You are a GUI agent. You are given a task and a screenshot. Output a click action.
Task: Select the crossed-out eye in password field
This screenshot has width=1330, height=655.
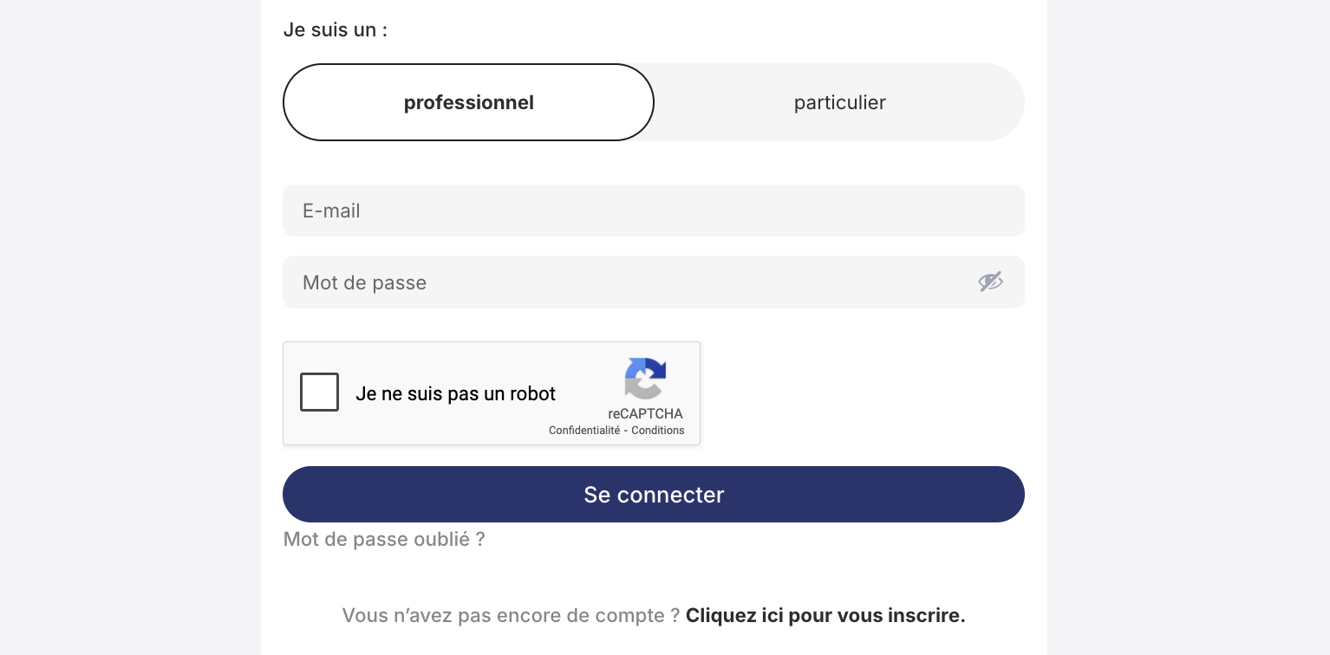click(990, 282)
